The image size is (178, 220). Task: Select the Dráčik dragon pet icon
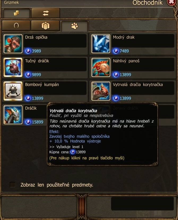[13, 115]
